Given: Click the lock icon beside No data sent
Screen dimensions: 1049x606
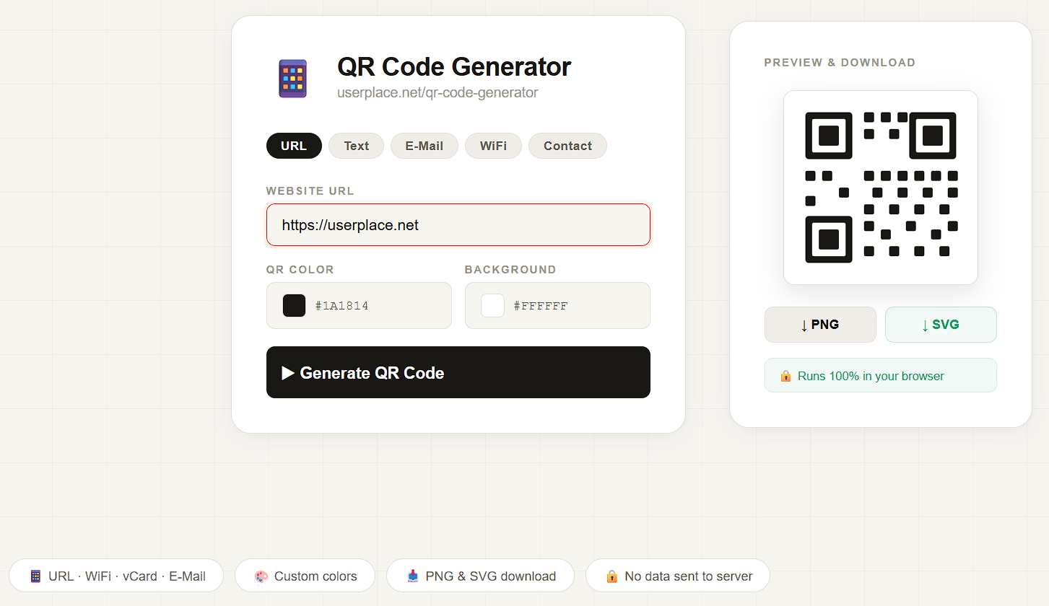Looking at the screenshot, I should (x=612, y=576).
